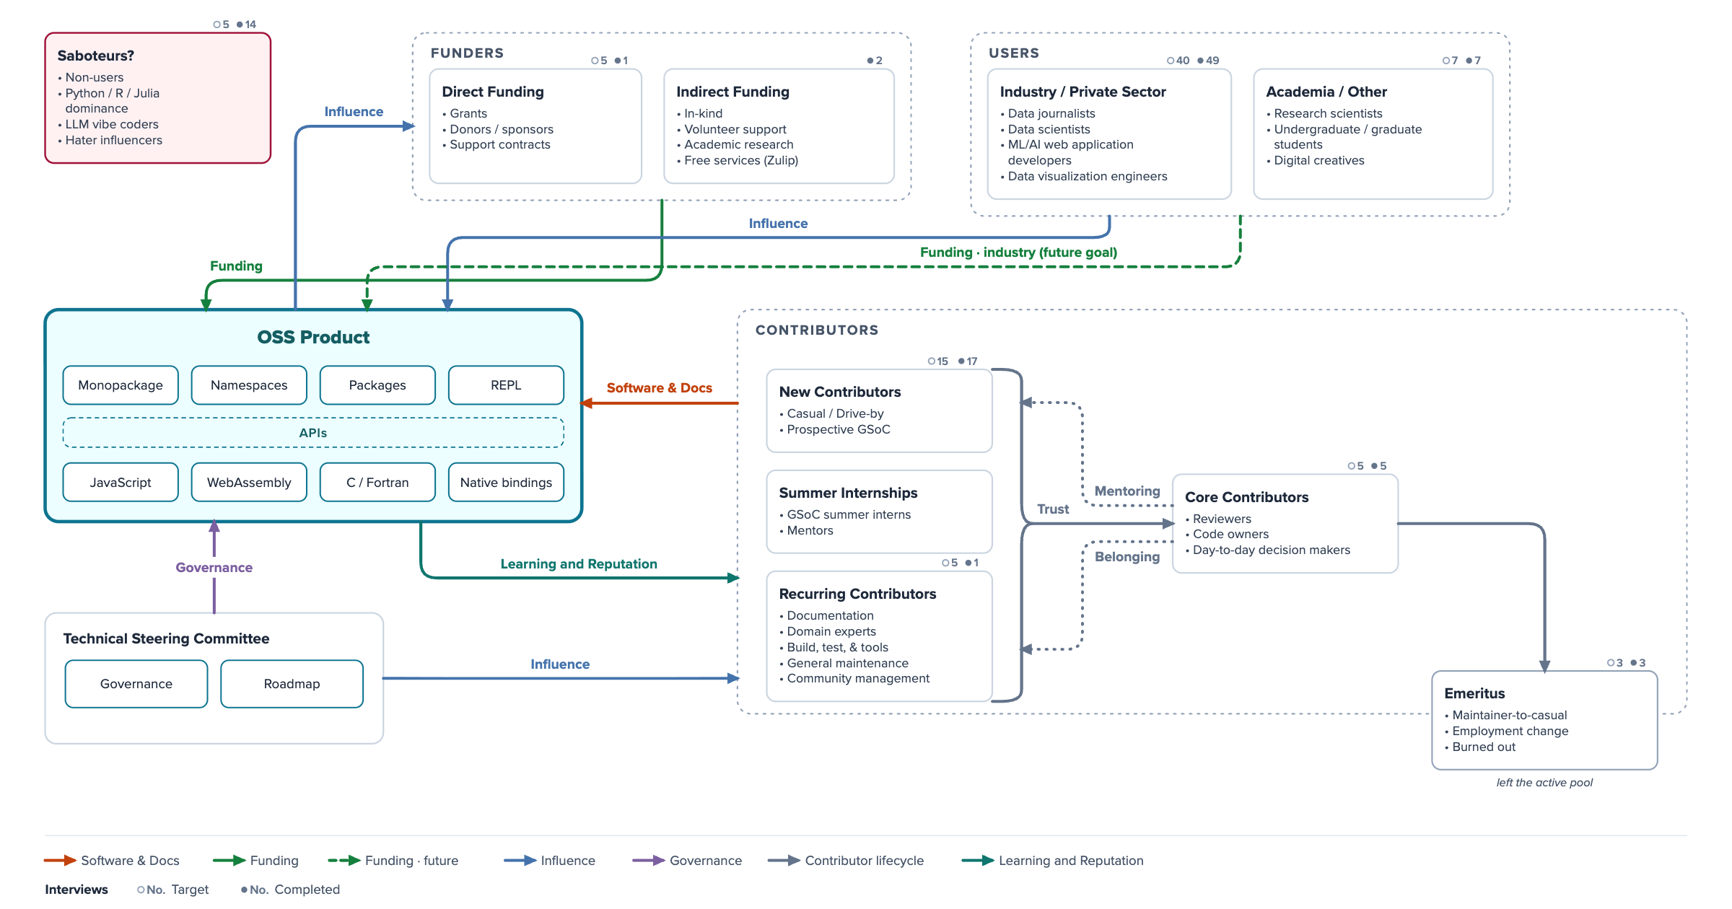The image size is (1732, 909).
Task: Click the 'Contributor lifecycle' legend entry
Action: click(846, 861)
